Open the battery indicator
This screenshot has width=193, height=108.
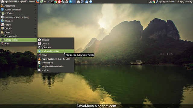[x=168, y=2]
